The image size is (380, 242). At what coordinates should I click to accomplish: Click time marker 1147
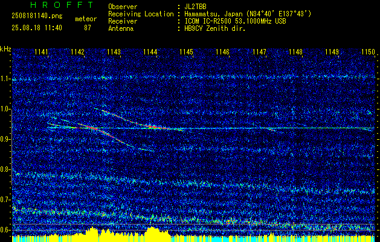pyautogui.click(x=259, y=52)
